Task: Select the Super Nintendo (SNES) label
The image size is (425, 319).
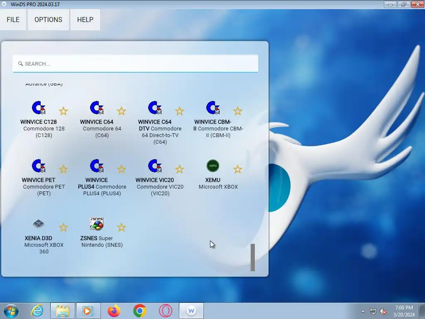Action: coord(102,241)
